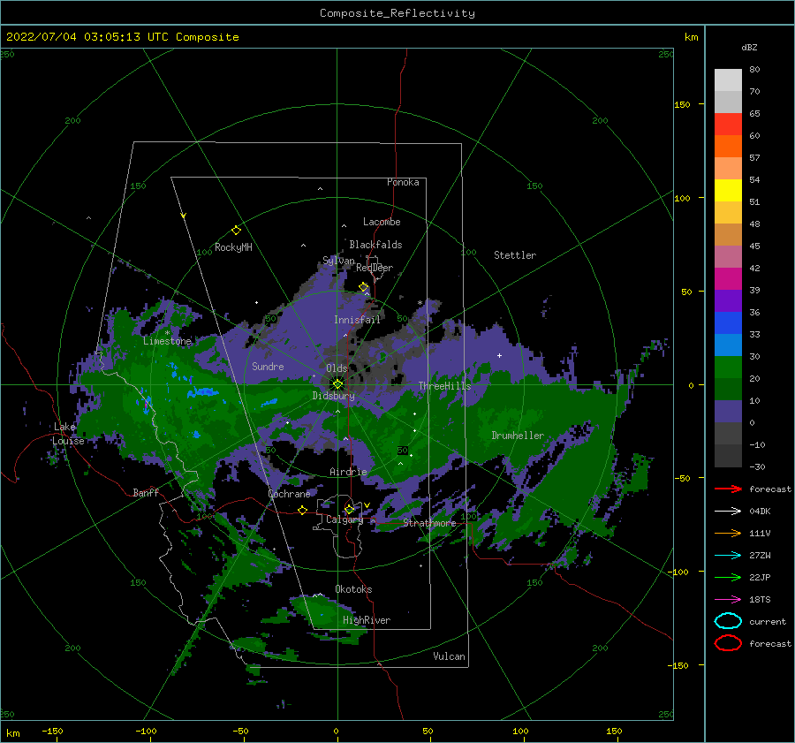Image resolution: width=795 pixels, height=743 pixels.
Task: Pick the bright yellow swatch beside 54
Action: (x=728, y=190)
